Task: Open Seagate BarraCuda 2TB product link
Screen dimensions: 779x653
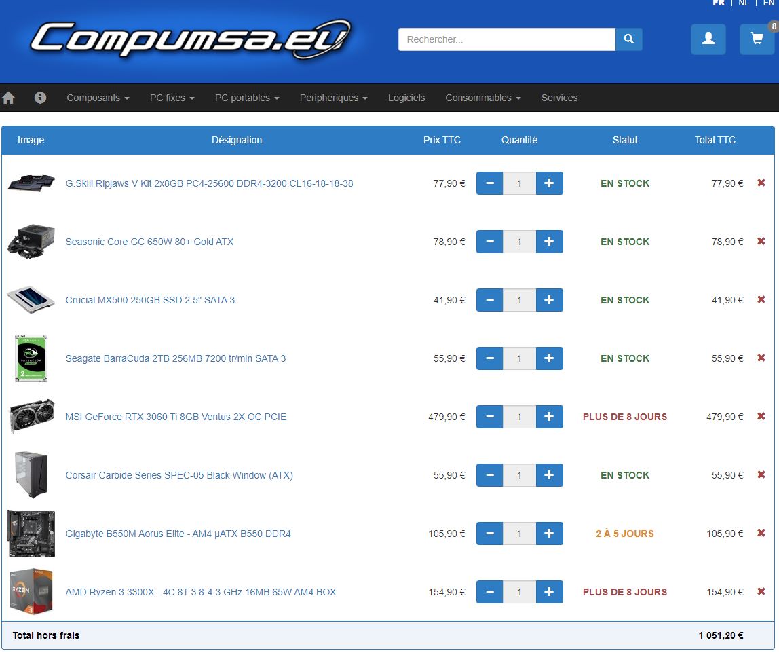Action: [175, 358]
